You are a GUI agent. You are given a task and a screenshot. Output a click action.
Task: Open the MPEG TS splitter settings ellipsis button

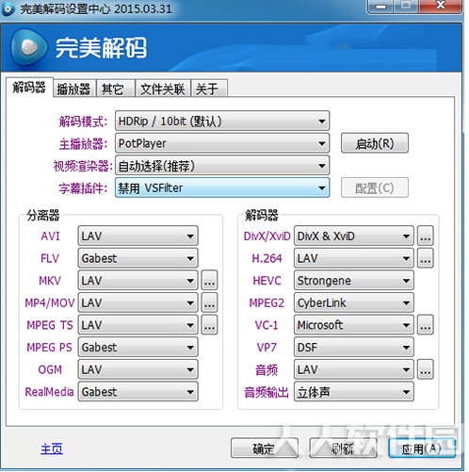pos(209,325)
